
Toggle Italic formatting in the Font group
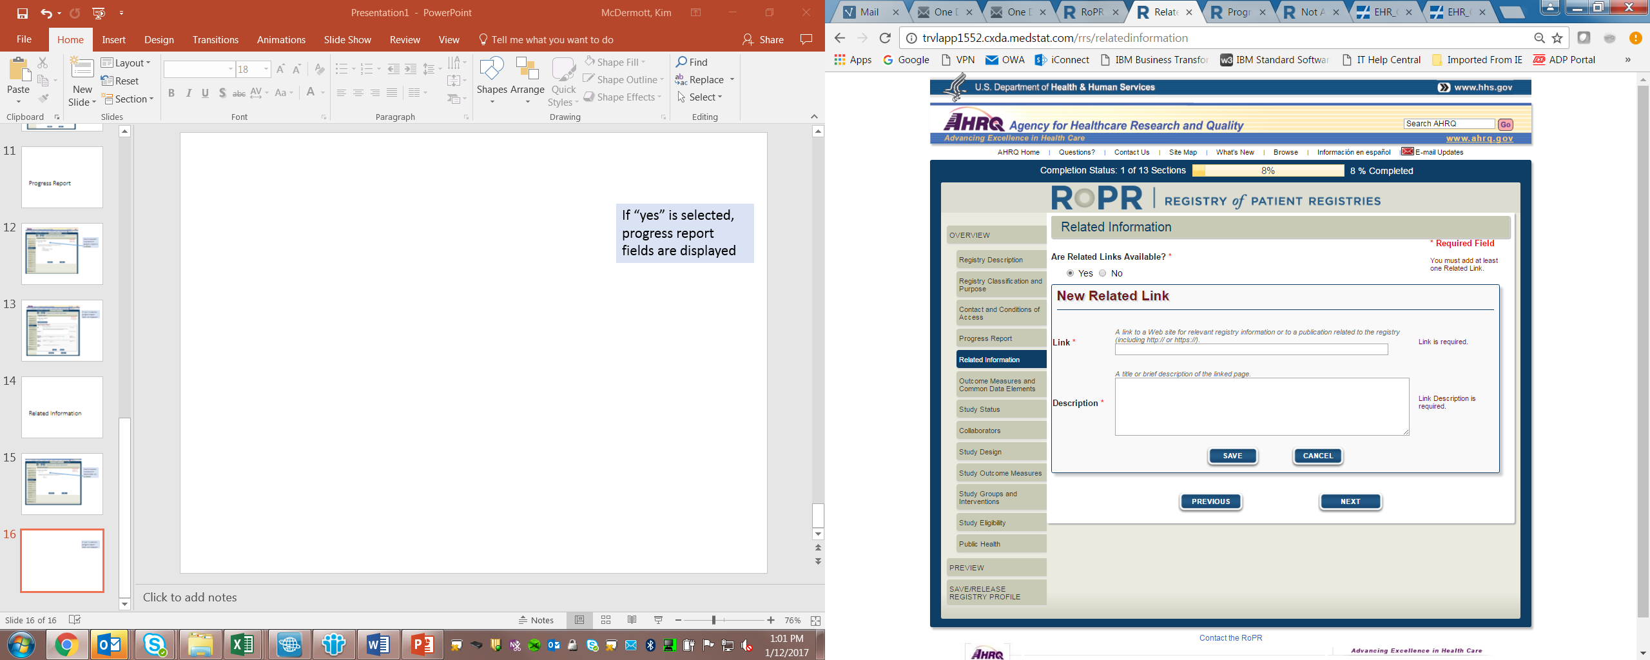click(x=188, y=93)
